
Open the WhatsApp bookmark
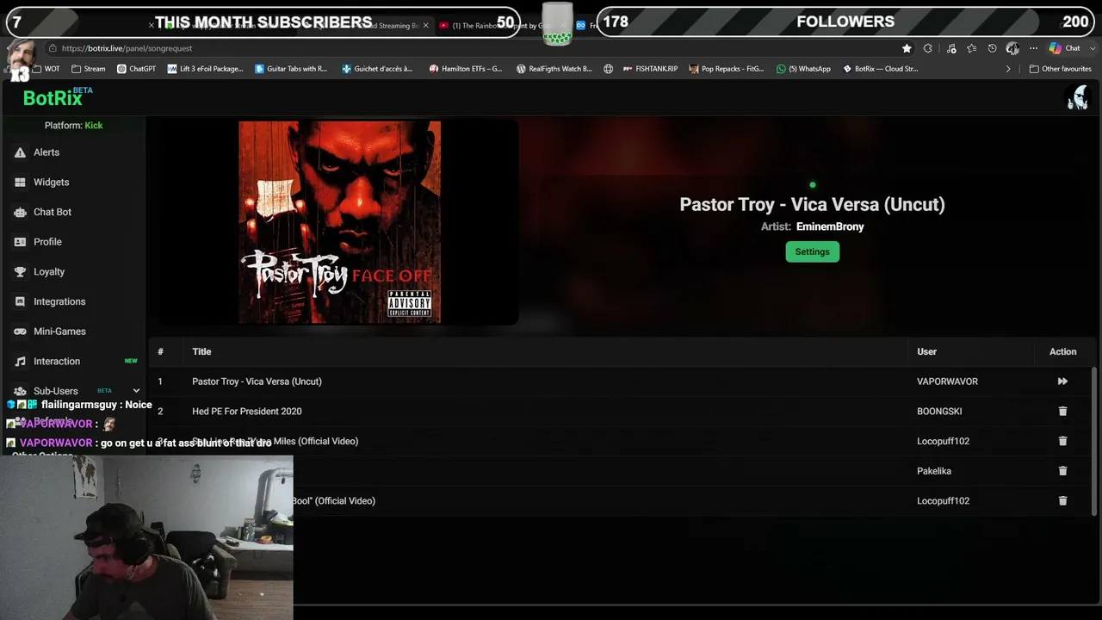point(803,69)
